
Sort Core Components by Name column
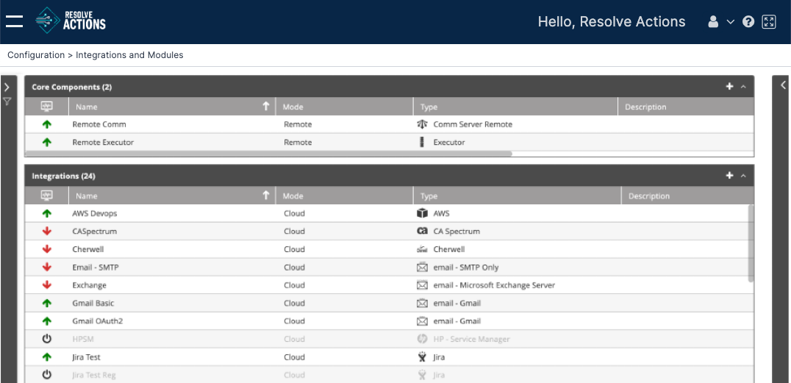click(x=172, y=107)
